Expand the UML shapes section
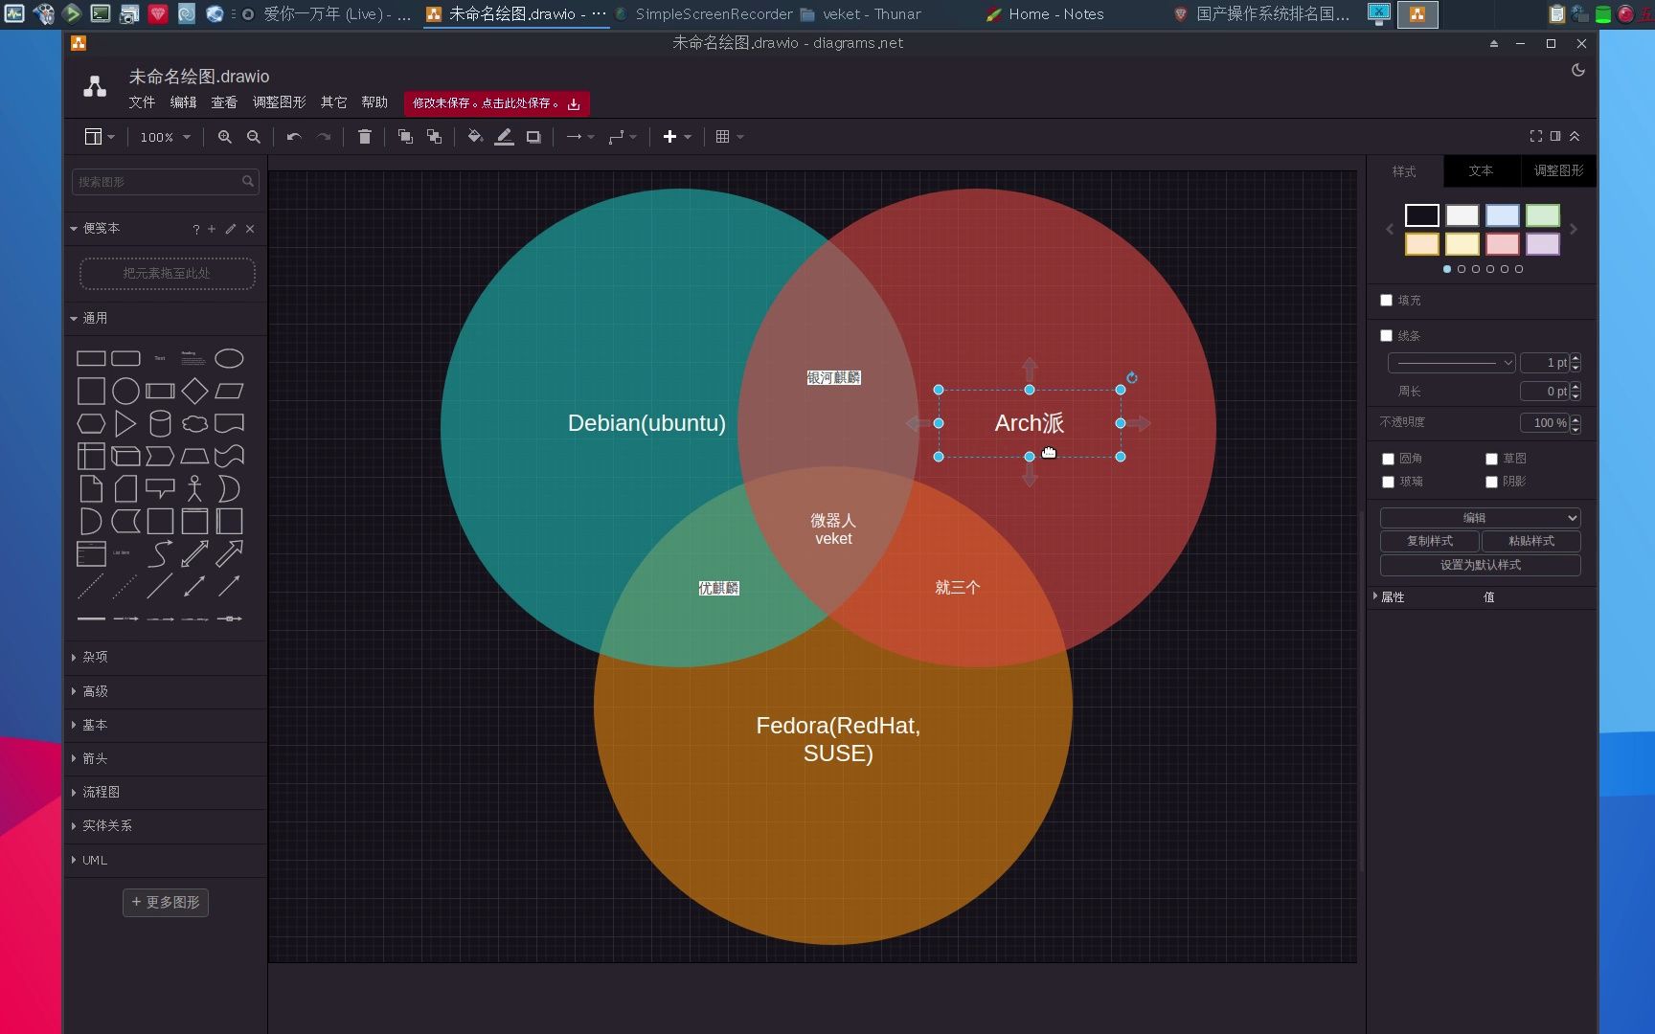This screenshot has height=1034, width=1655. pos(166,860)
